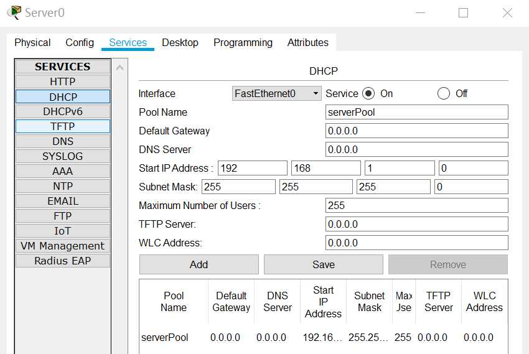Focus the WLC Address field
529x354 pixels.
[416, 243]
